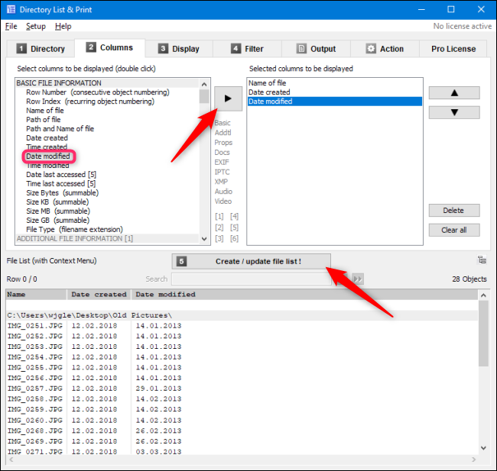Click the Clear all button
Viewport: 497px width, 471px height.
(x=454, y=230)
